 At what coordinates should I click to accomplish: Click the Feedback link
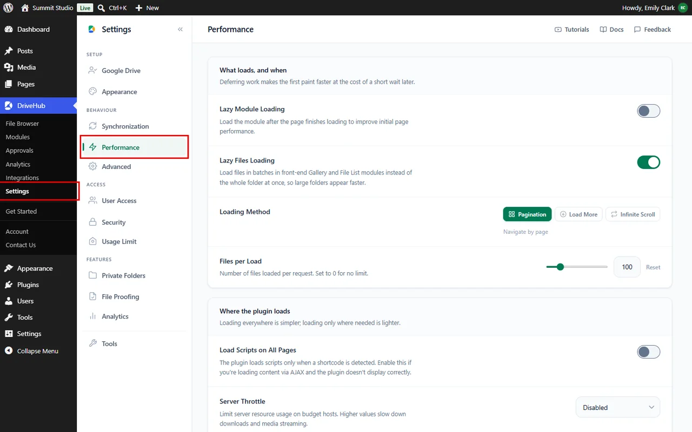click(652, 30)
